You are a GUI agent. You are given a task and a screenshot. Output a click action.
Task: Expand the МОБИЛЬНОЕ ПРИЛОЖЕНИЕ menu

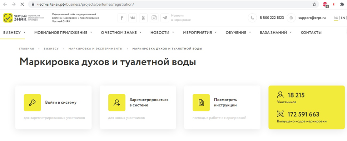(63, 33)
